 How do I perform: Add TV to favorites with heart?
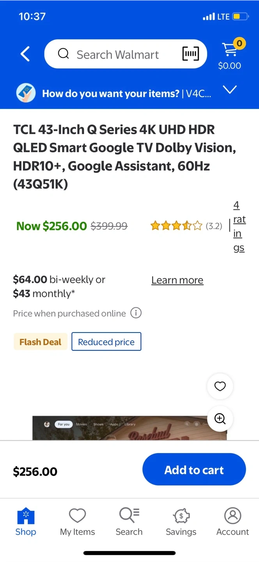220,386
